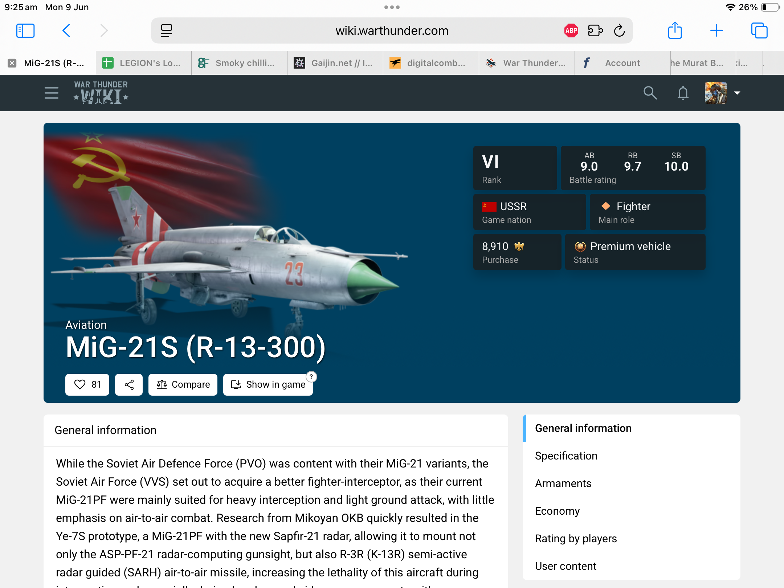Click the user profile avatar
784x588 pixels.
[x=716, y=93]
